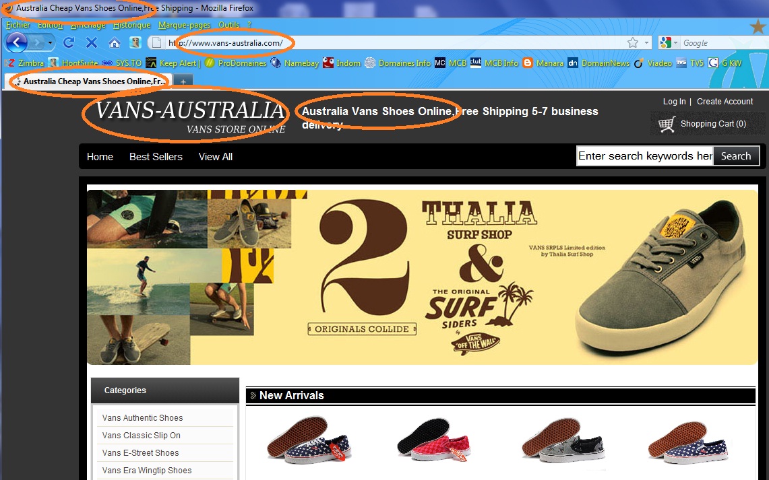This screenshot has width=769, height=480.
Task: Open the Indom bookmark
Action: (x=342, y=63)
